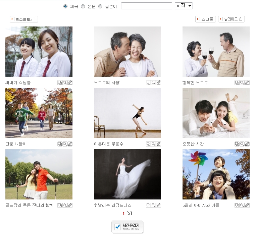Click the search text input field
This screenshot has height=235, width=255.
146,6
